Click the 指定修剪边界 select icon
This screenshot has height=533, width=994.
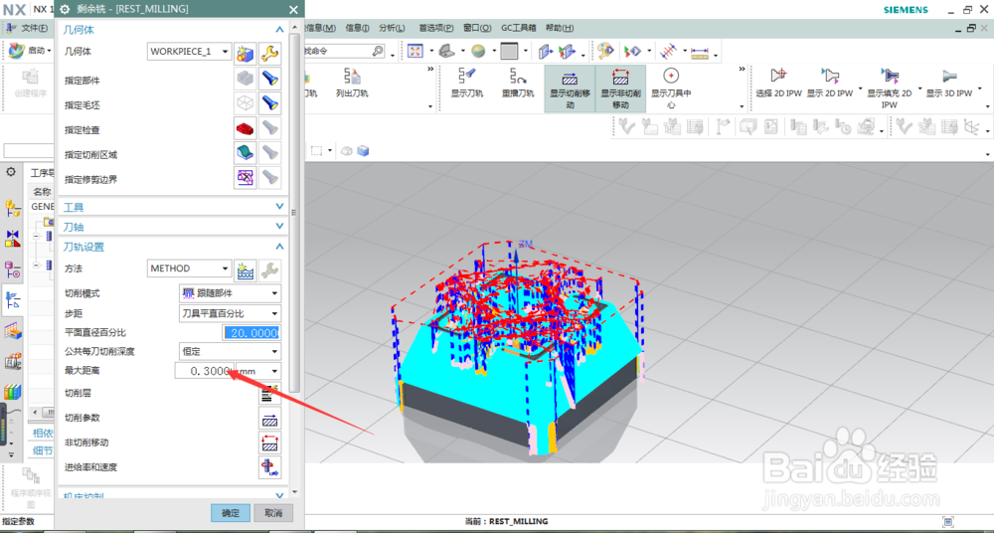(246, 178)
